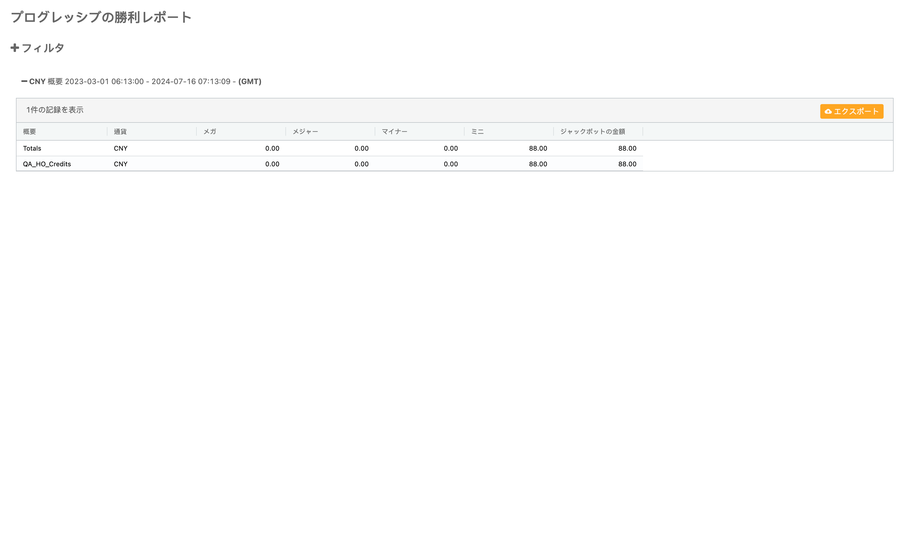Click the プログレッシブの勝利レポート page title

point(101,17)
